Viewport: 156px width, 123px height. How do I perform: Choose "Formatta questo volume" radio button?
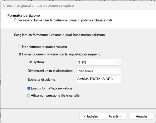(20, 54)
